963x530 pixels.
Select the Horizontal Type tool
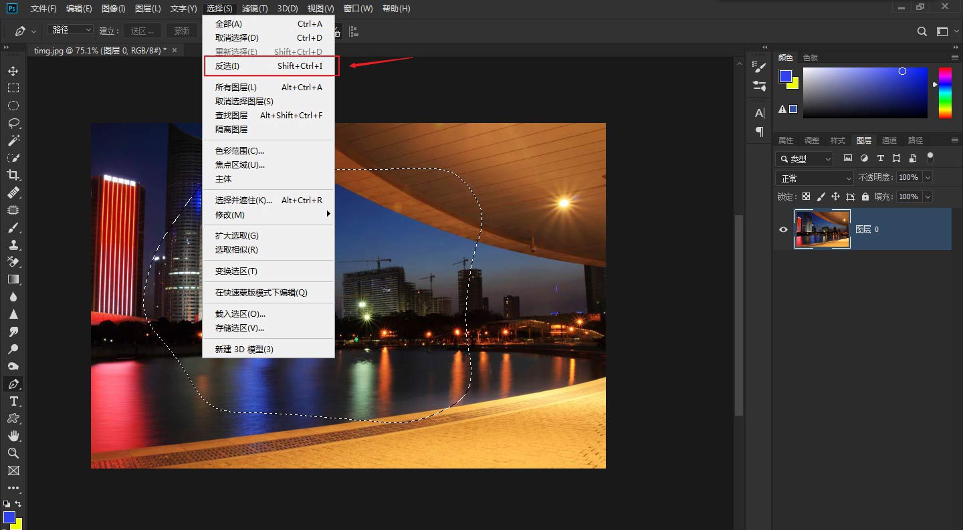tap(13, 401)
